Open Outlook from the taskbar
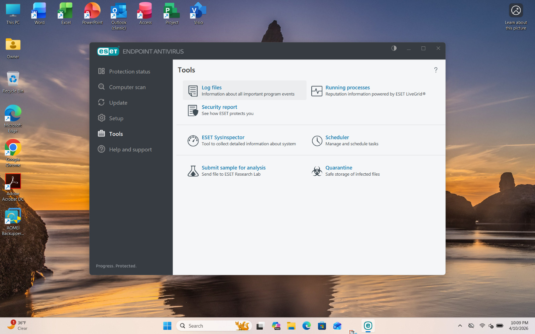535x334 pixels. tap(337, 326)
